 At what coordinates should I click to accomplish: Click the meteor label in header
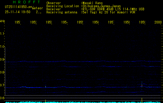[38, 8]
